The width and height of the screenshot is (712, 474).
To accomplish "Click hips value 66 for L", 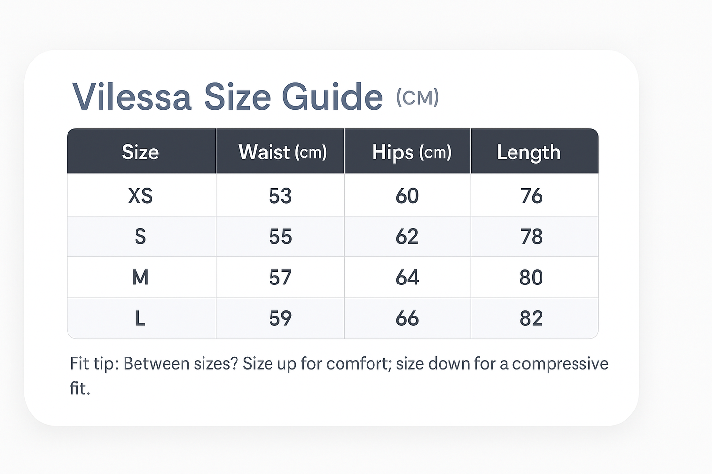I will coord(407,318).
